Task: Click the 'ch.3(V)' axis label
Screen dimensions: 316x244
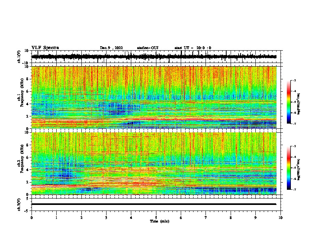Action: pyautogui.click(x=19, y=205)
